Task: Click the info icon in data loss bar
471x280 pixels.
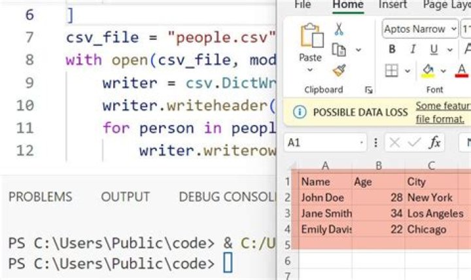Action: (300, 112)
